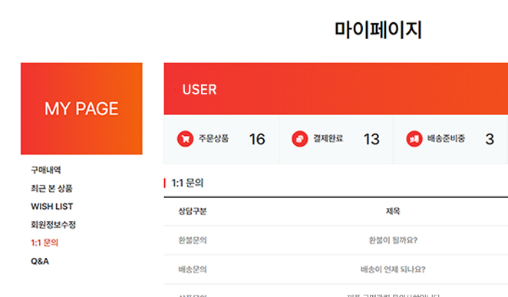The height and width of the screenshot is (297, 508).
Task: Click the MY PAGE banner
Action: pyautogui.click(x=81, y=108)
